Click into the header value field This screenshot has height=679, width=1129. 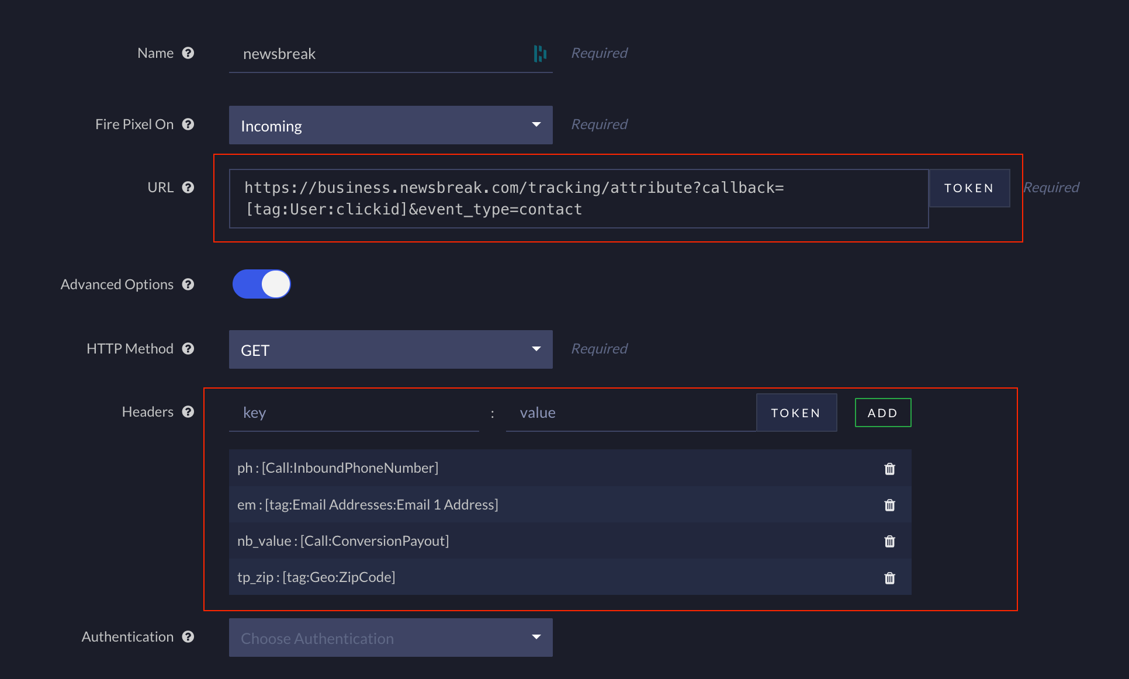tap(630, 413)
